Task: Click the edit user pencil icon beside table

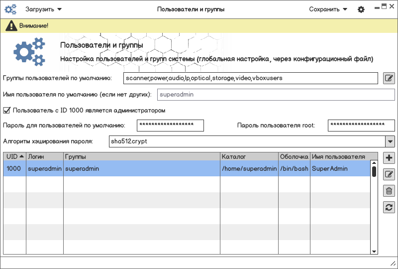Action: tap(389, 174)
